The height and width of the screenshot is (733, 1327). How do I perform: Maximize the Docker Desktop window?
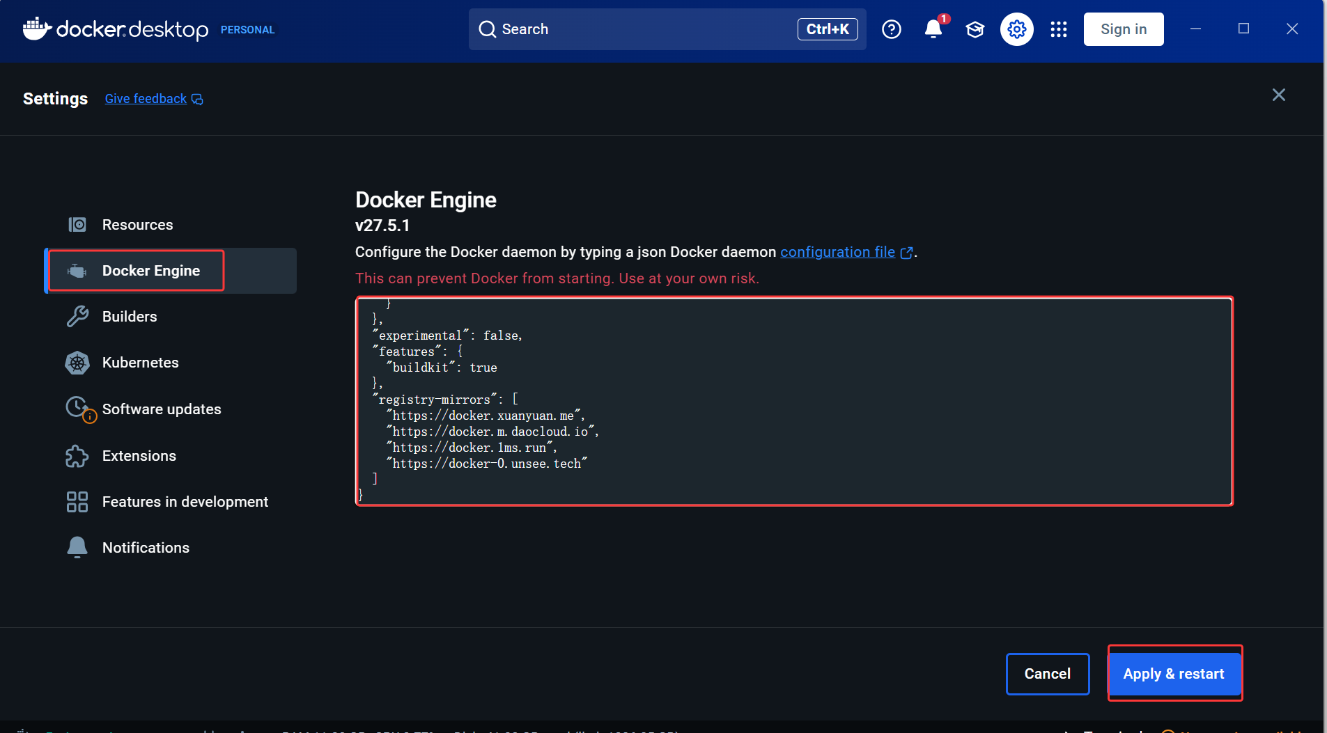(x=1243, y=29)
